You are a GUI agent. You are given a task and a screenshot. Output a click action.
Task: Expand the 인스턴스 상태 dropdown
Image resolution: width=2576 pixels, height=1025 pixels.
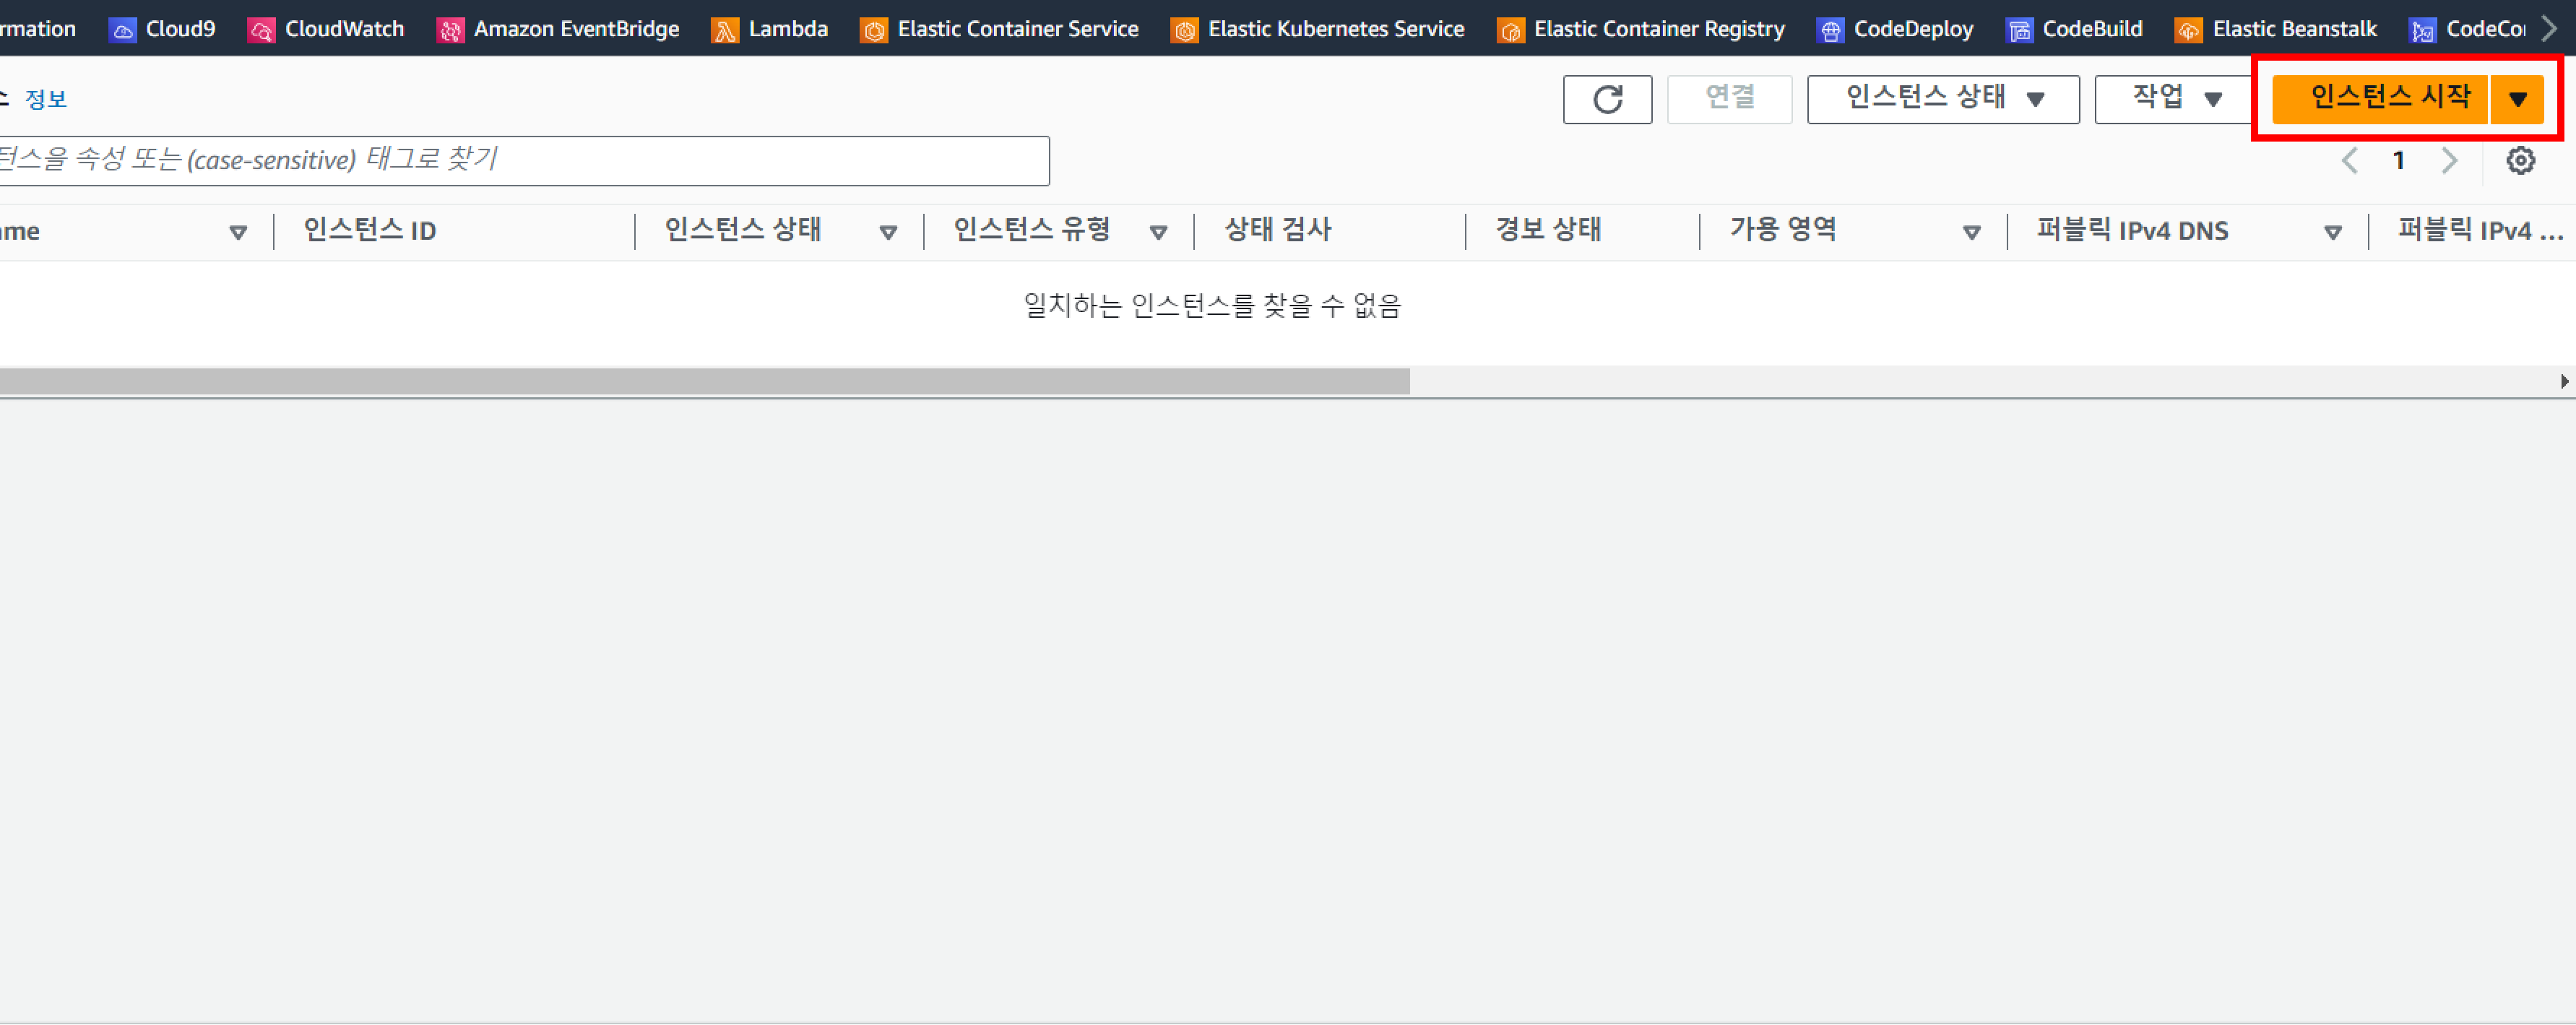pyautogui.click(x=1942, y=99)
